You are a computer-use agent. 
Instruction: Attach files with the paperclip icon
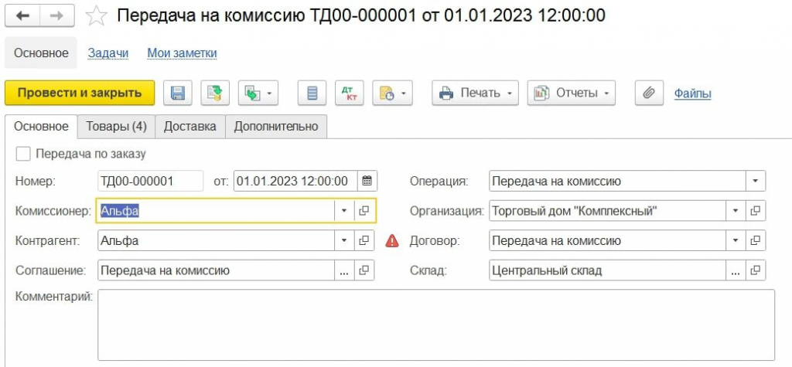coord(649,93)
